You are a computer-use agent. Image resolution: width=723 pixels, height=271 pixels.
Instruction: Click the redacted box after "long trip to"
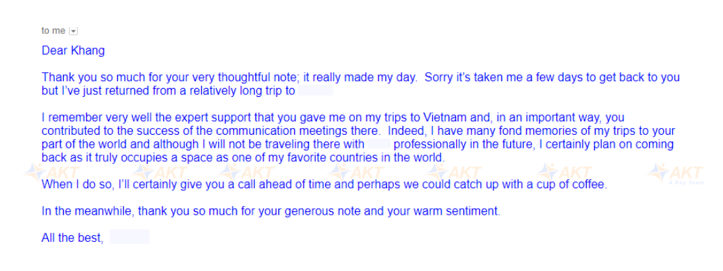tap(315, 91)
